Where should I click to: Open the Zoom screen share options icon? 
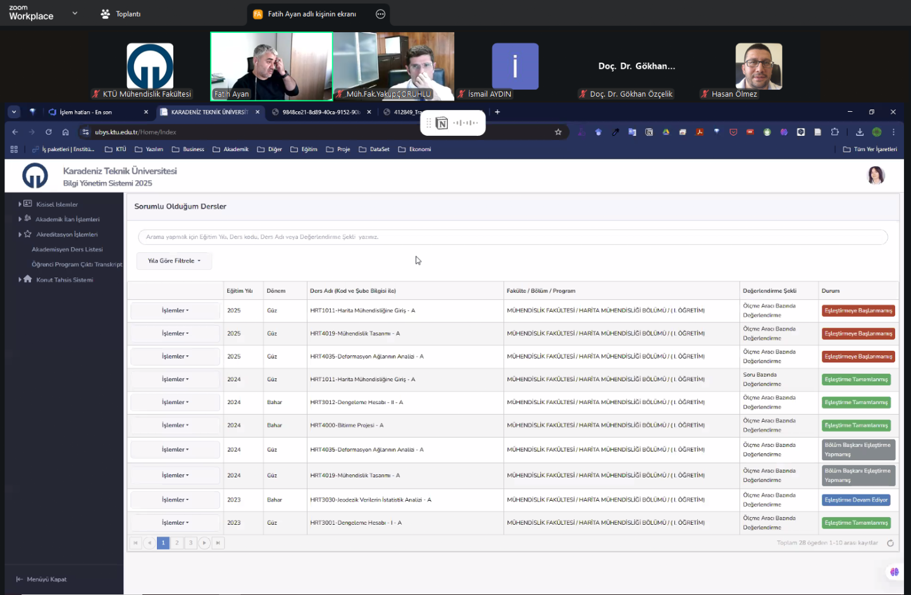coord(380,14)
